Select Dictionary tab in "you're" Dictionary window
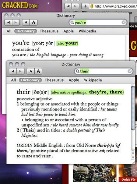This screenshot has height=184, width=137. pyautogui.click(x=25, y=31)
